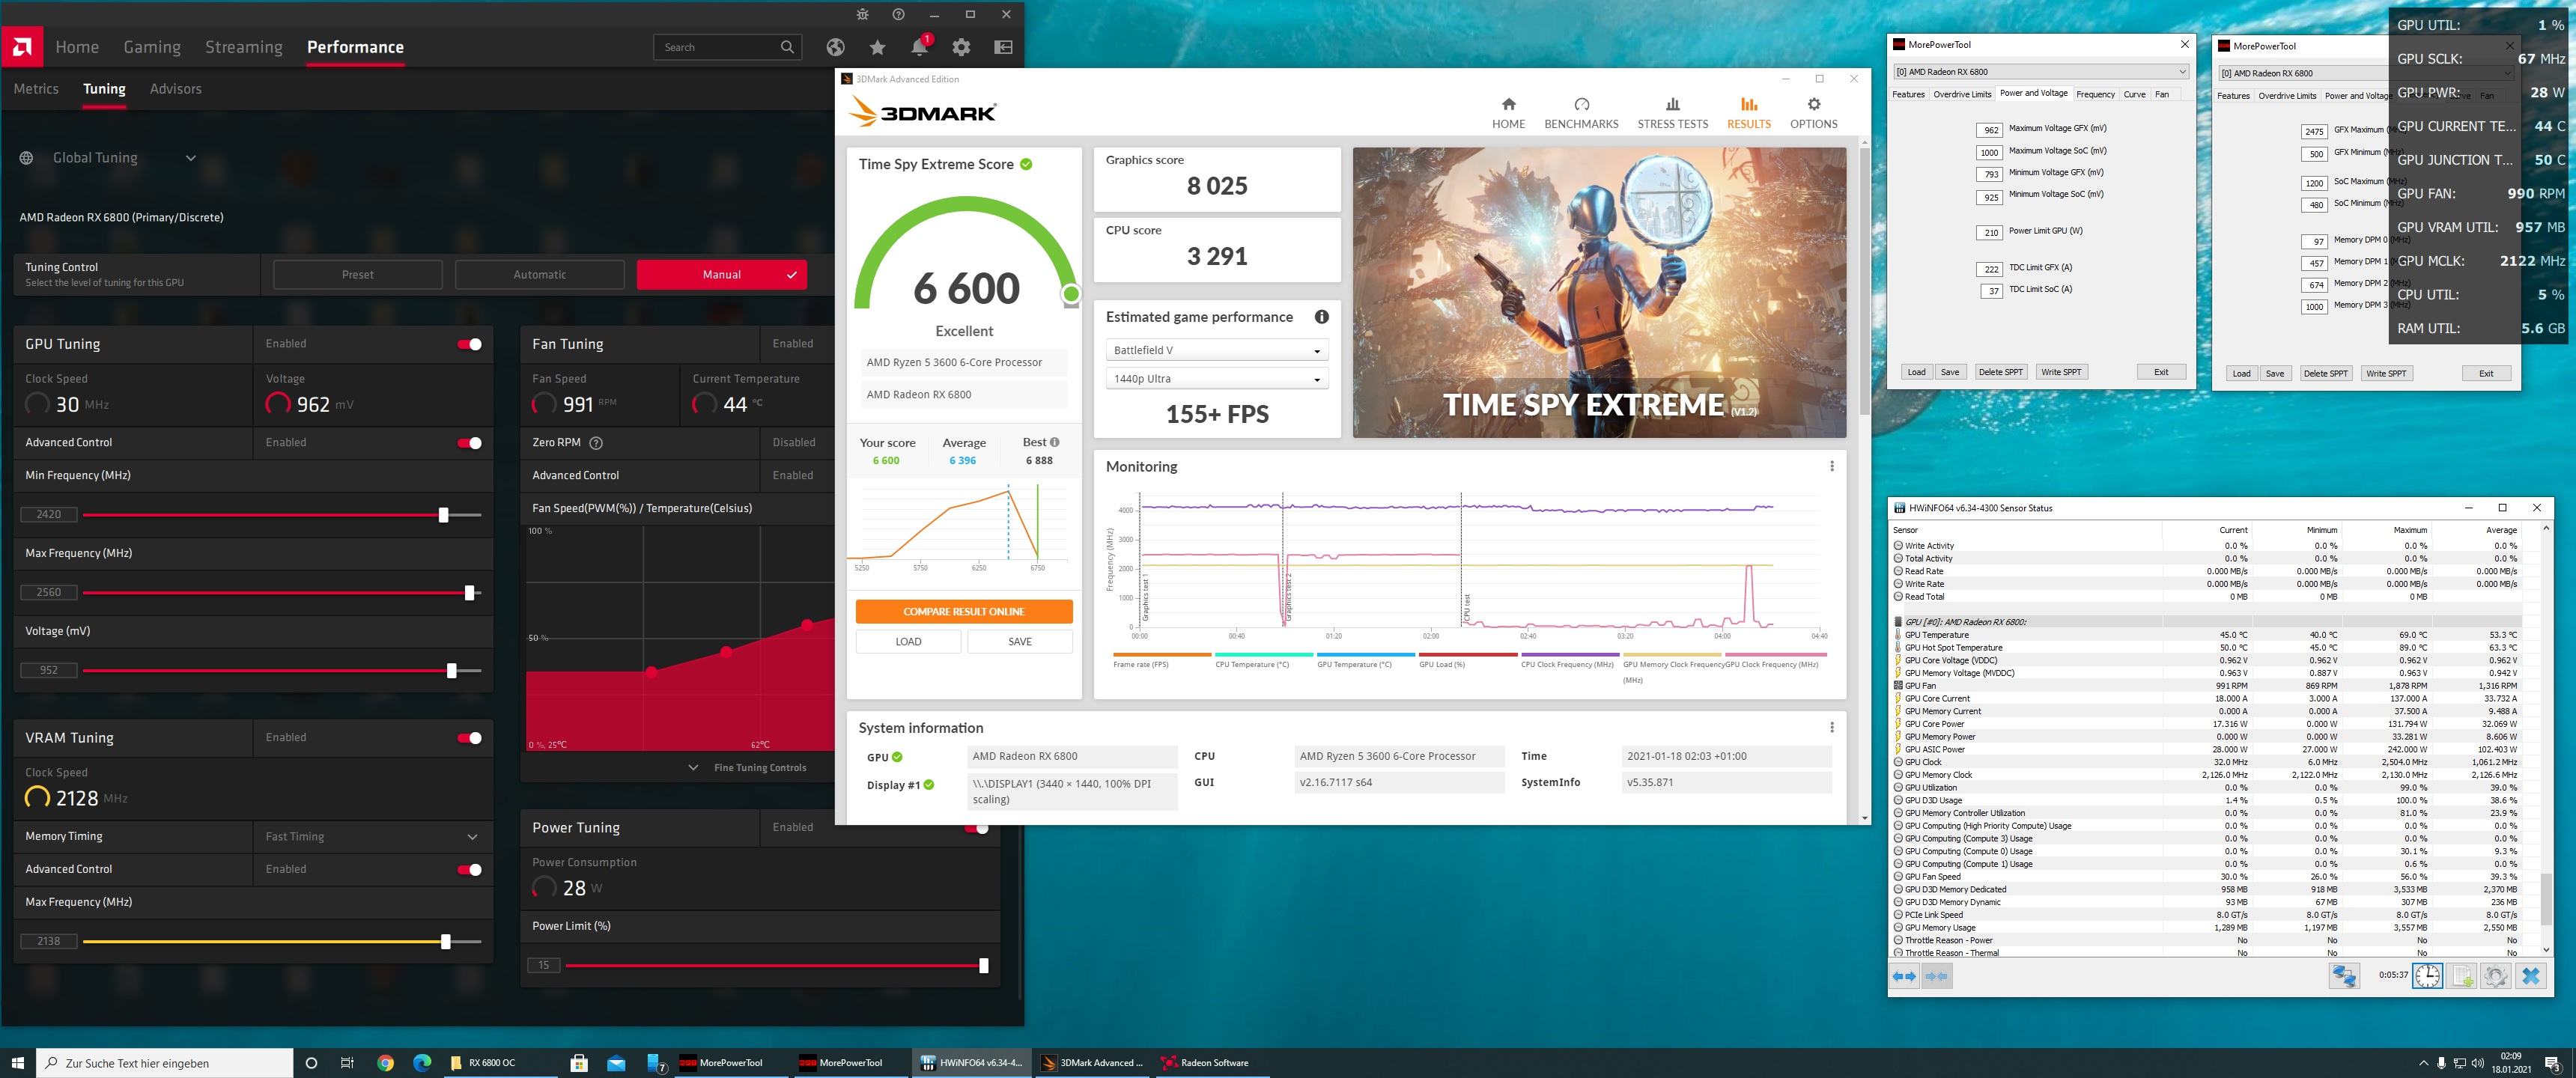Screen dimensions: 2576x1078
Task: Open HWiNFO sensor settings gear
Action: coord(2495,976)
